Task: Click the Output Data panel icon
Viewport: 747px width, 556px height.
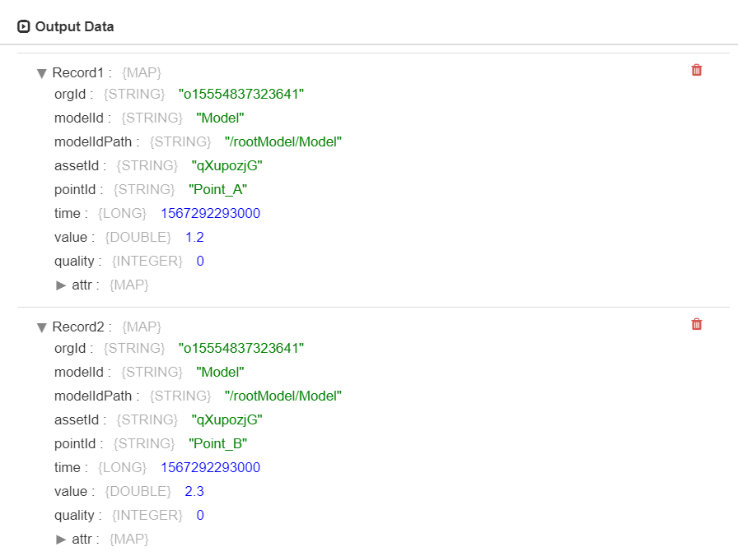Action: (22, 25)
